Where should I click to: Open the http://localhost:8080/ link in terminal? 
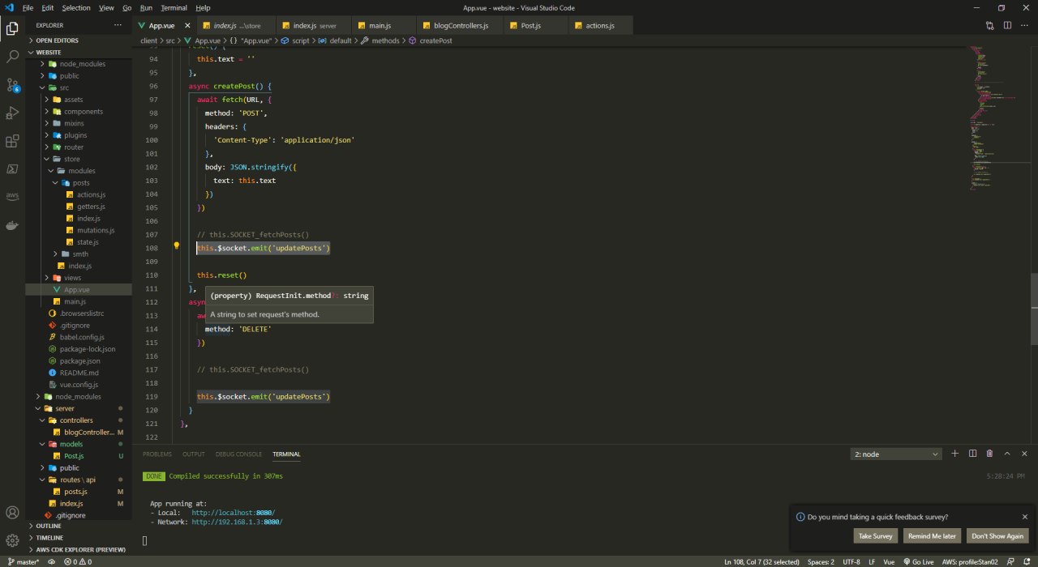pos(233,513)
